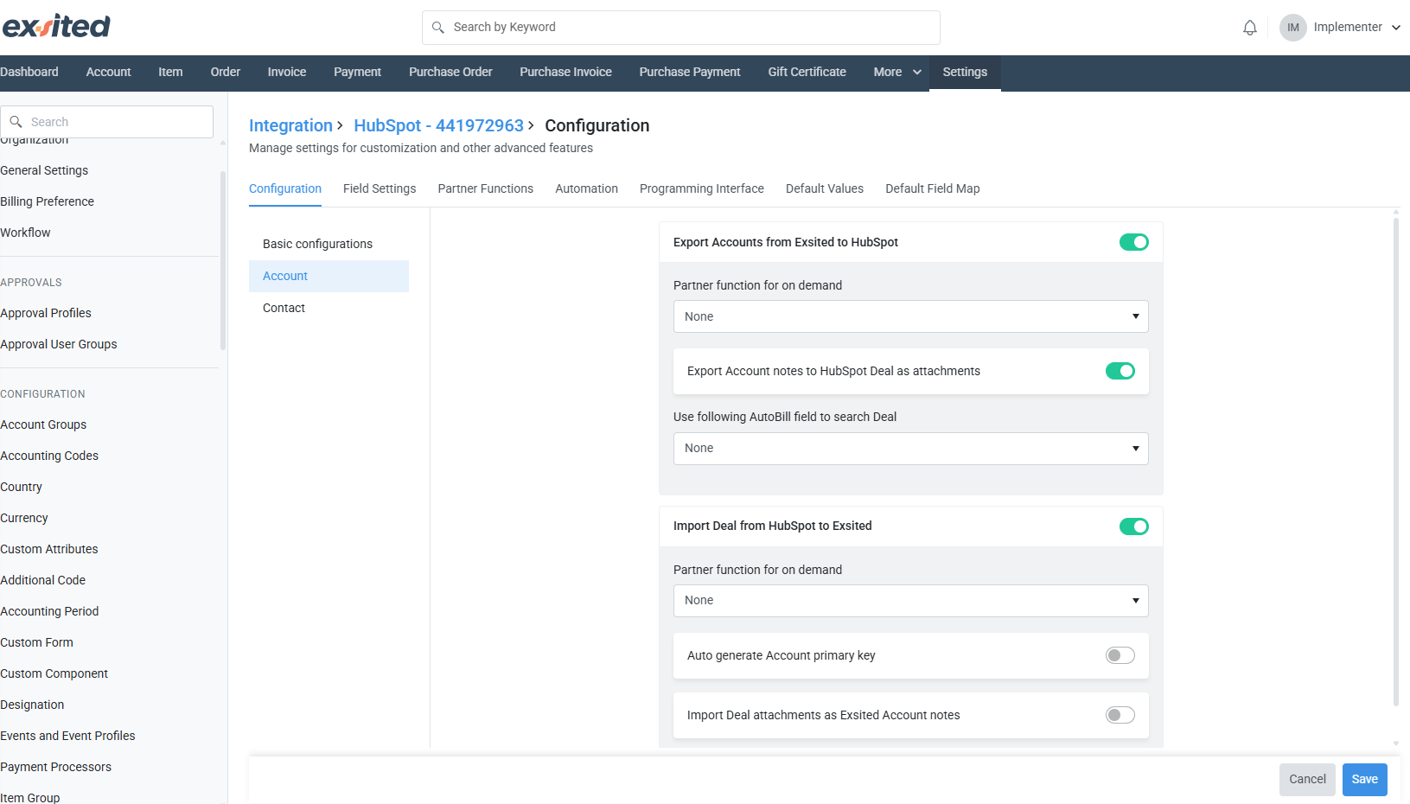Open the Purchase Payment menu
Viewport: 1410px width, 804px height.
tap(689, 73)
